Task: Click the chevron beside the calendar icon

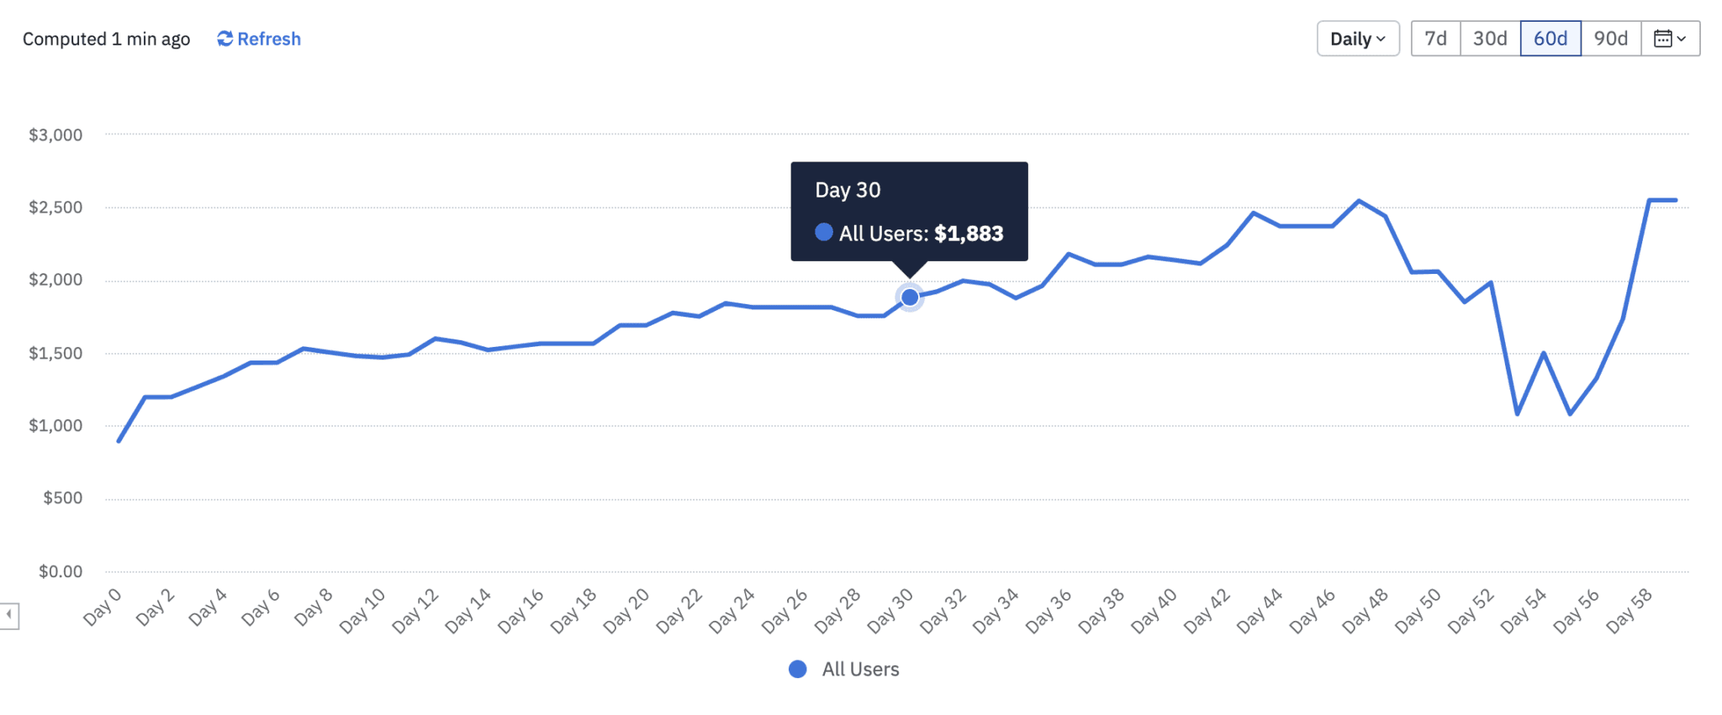Action: 1682,38
